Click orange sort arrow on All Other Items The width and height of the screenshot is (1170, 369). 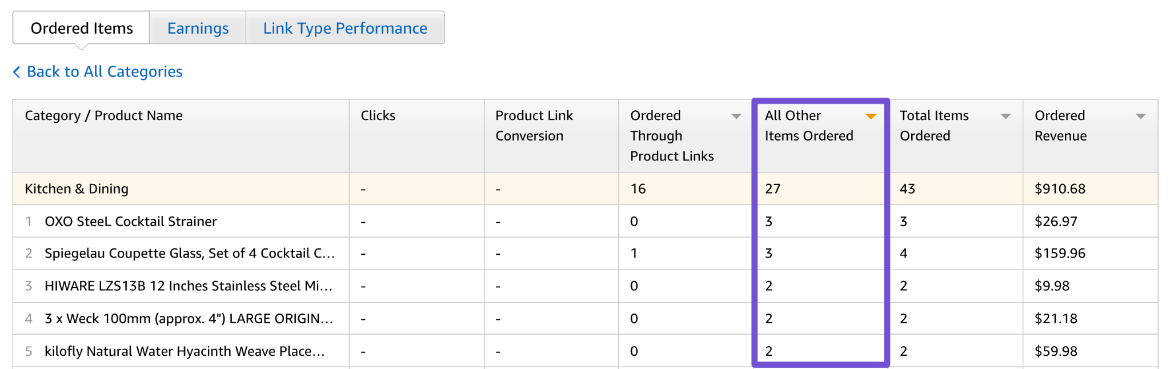871,116
